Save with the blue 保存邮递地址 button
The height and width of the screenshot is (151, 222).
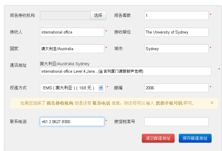coord(195,138)
